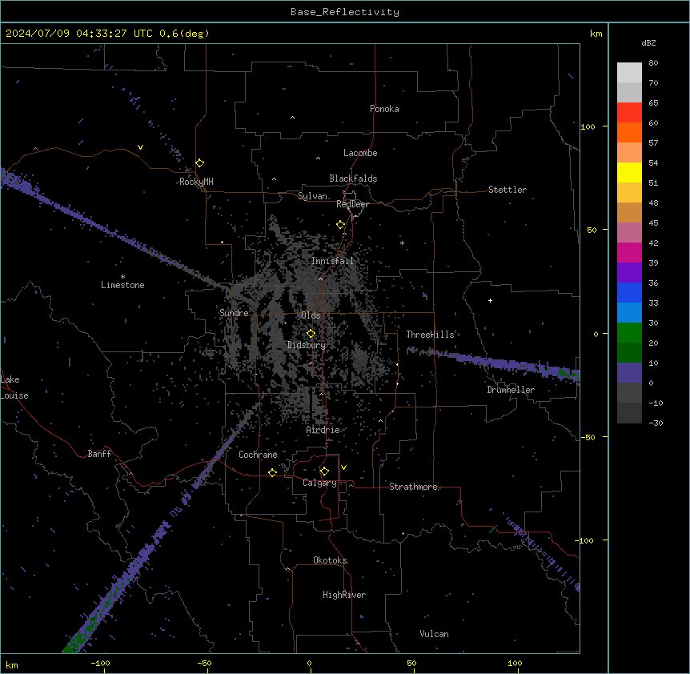Click the RockyMH label
The width and height of the screenshot is (690, 674).
[x=196, y=182]
